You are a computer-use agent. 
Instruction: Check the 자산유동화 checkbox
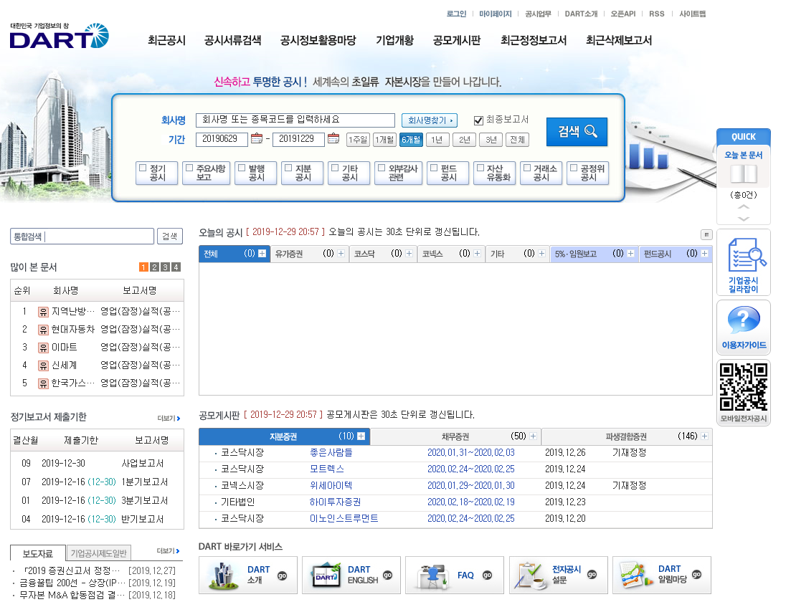point(480,168)
